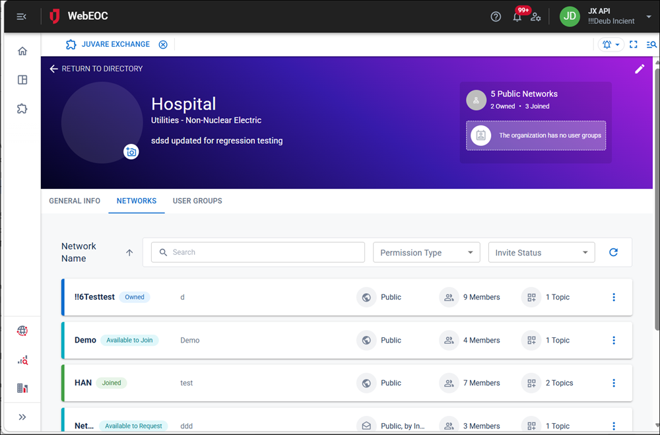
Task: Edit the organization with pencil icon
Action: (640, 69)
